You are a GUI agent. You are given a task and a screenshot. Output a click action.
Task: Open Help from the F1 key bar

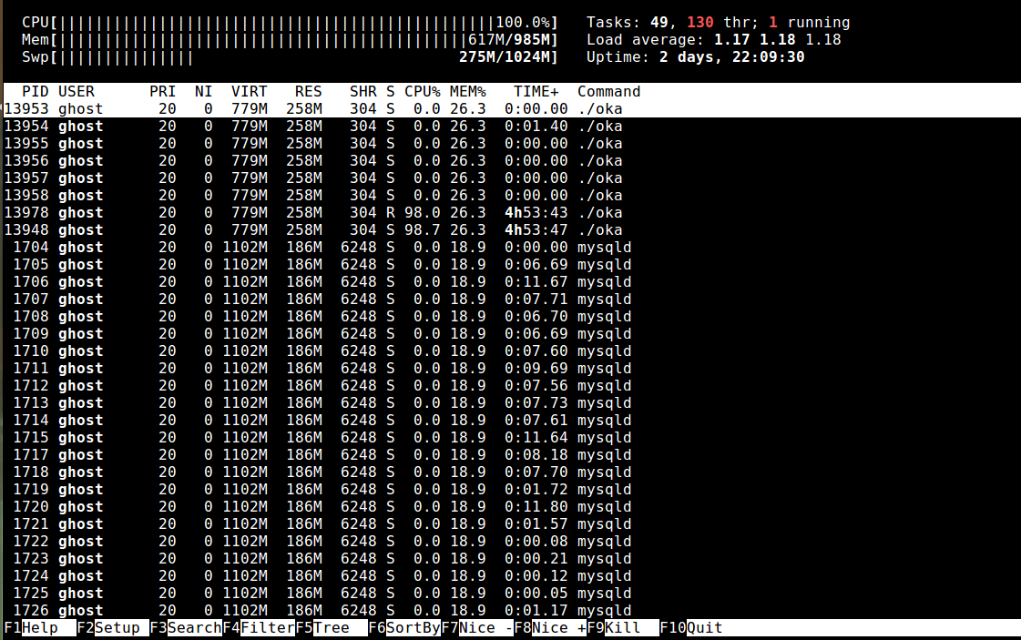[x=39, y=628]
